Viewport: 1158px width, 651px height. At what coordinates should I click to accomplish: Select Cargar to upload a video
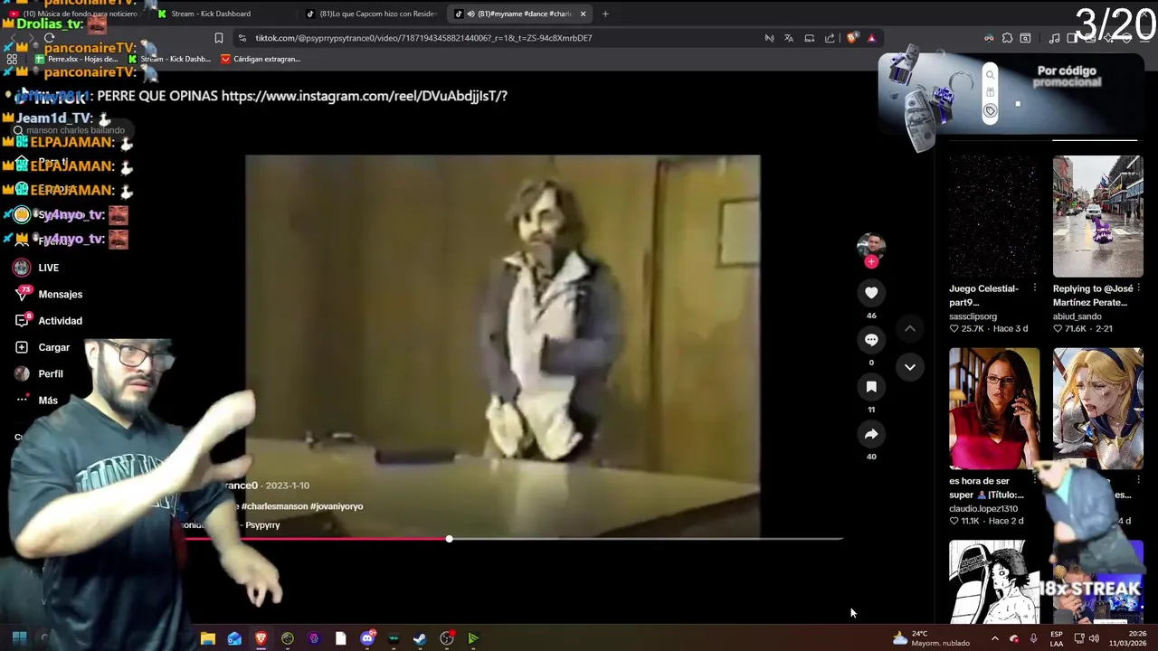(43, 347)
